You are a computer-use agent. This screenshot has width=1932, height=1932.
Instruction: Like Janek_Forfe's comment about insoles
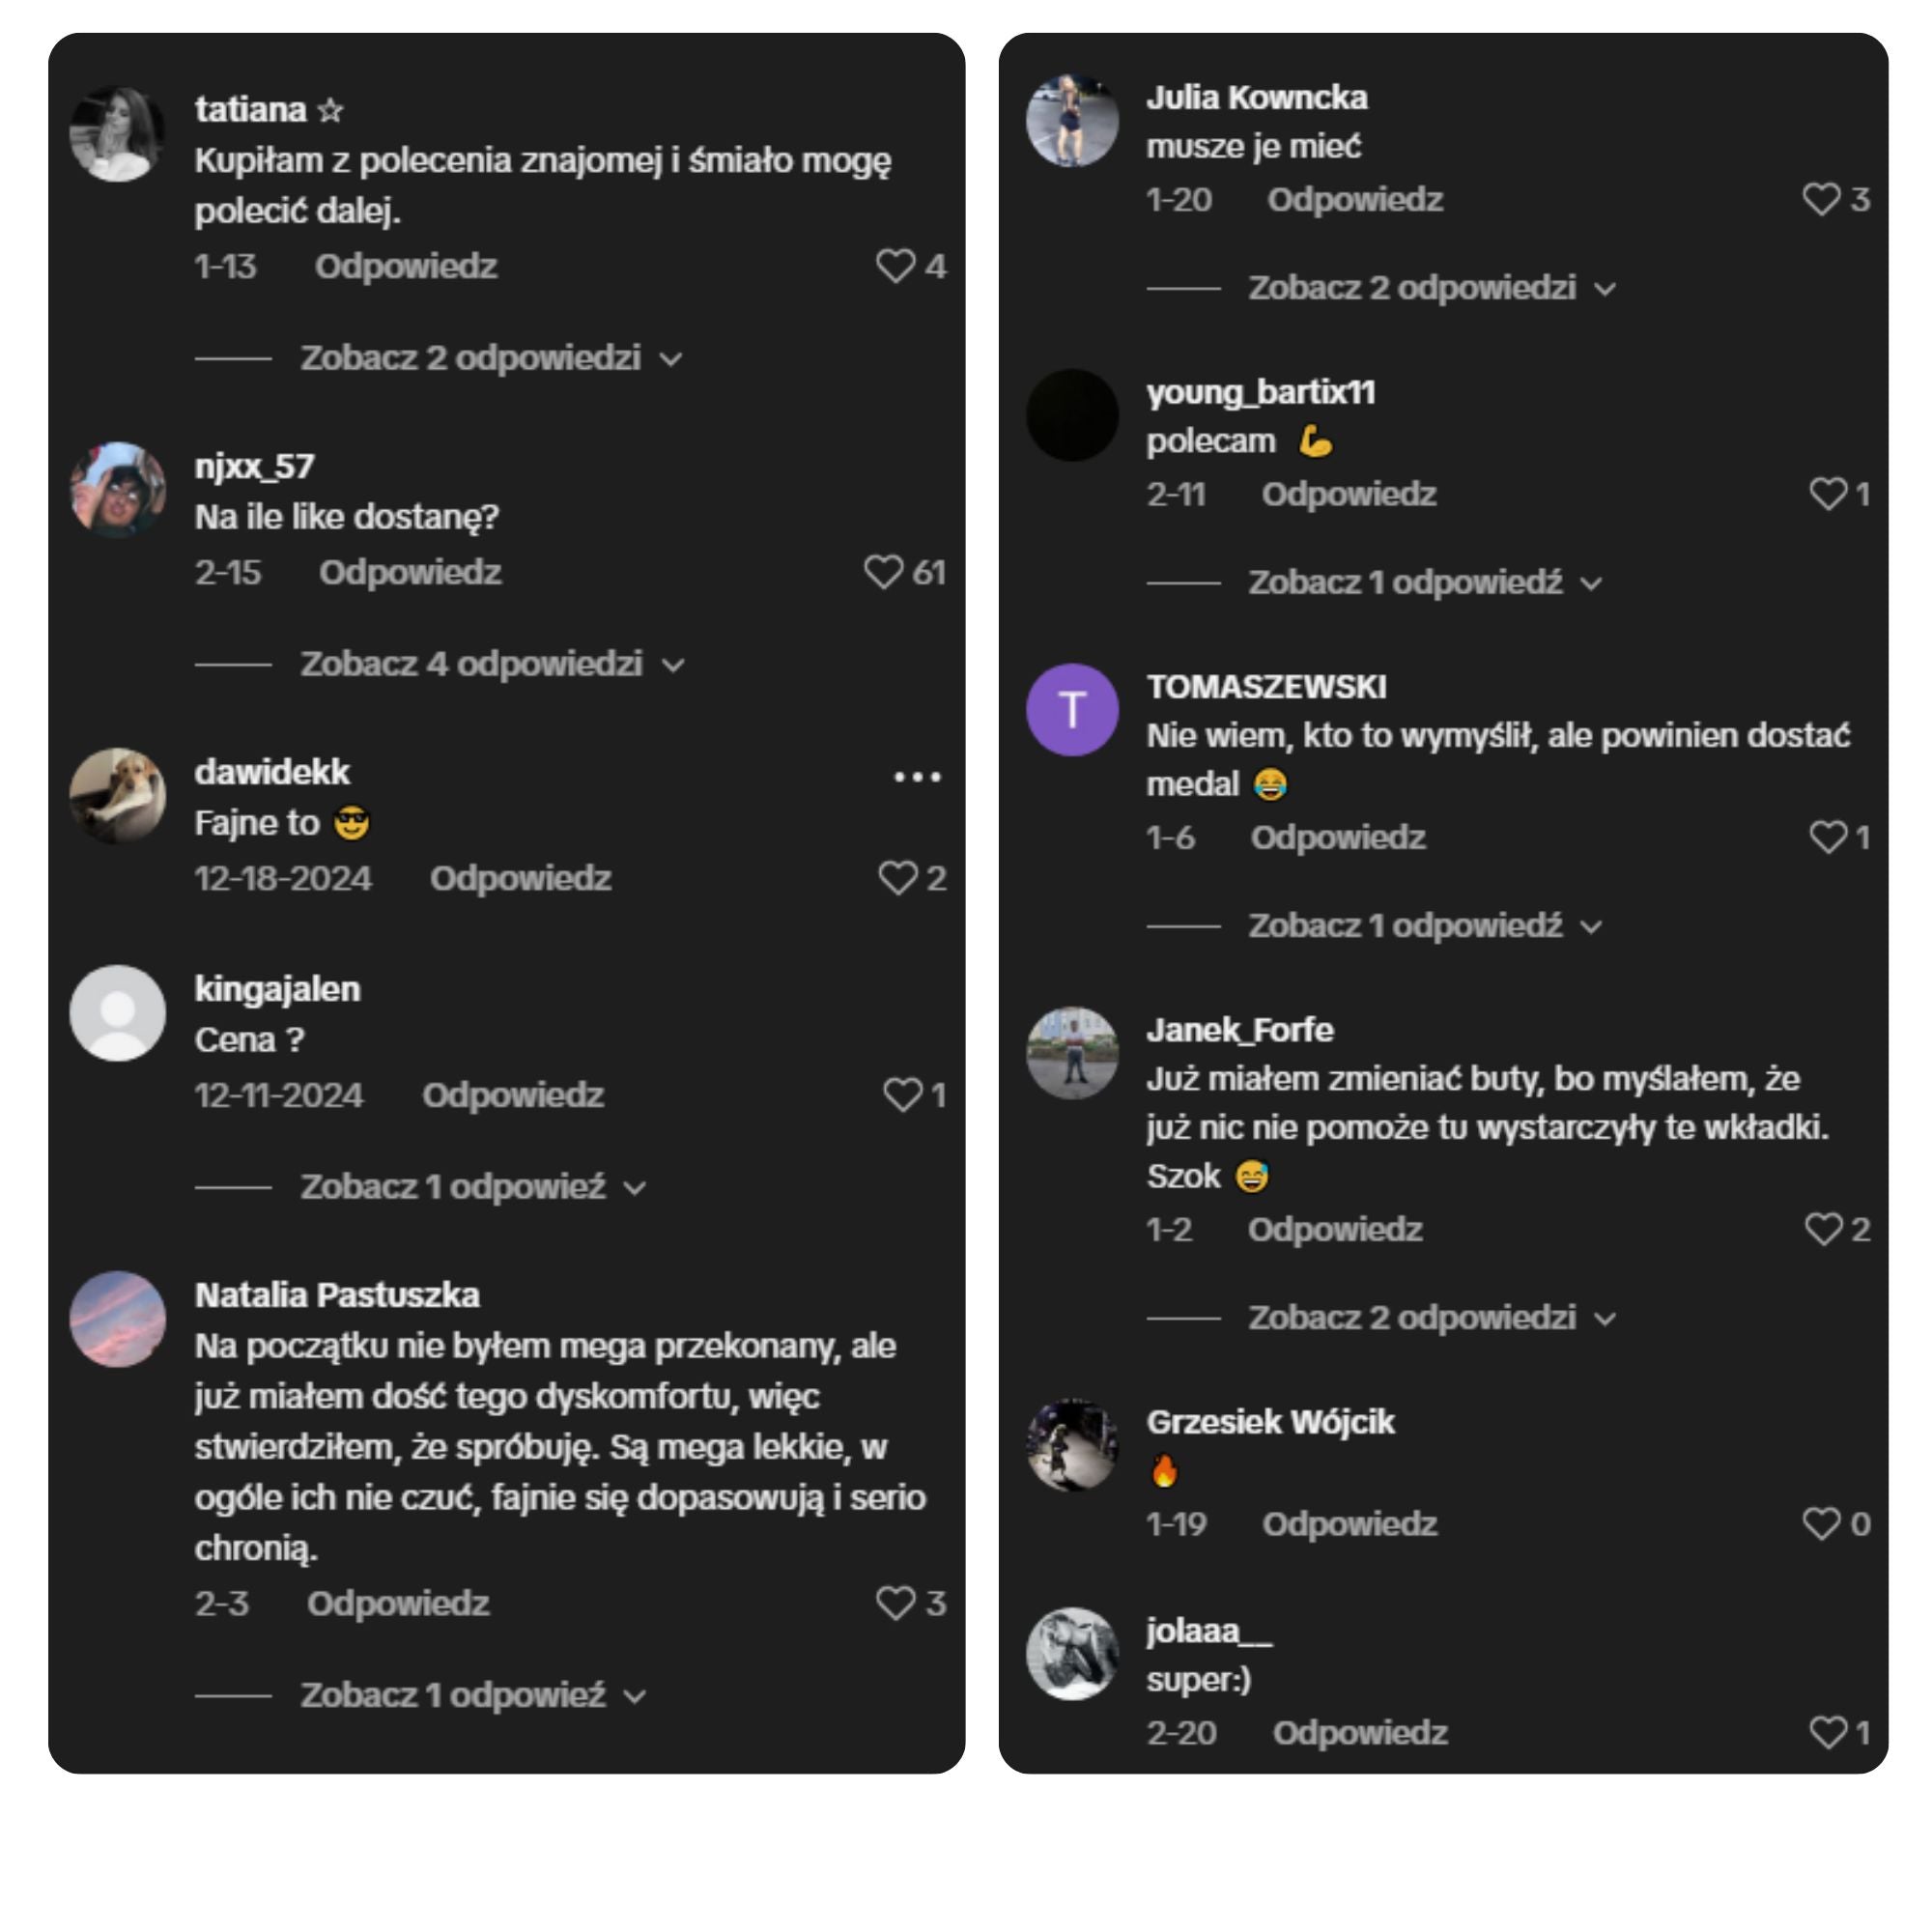tap(1823, 1229)
